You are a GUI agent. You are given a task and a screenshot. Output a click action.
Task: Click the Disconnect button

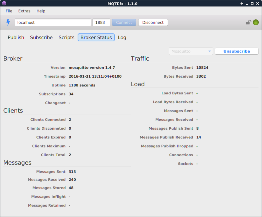pos(153,22)
